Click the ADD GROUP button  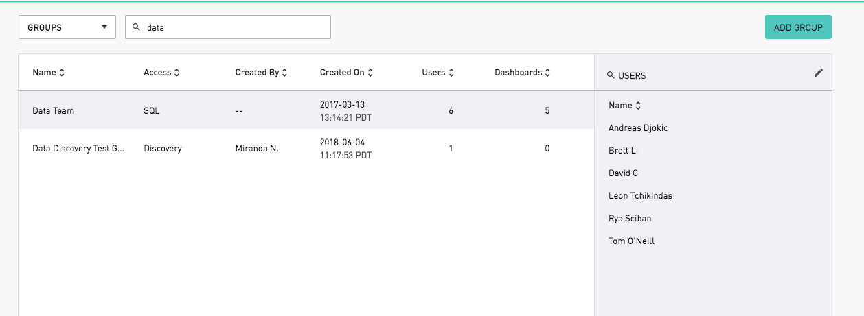click(x=798, y=27)
